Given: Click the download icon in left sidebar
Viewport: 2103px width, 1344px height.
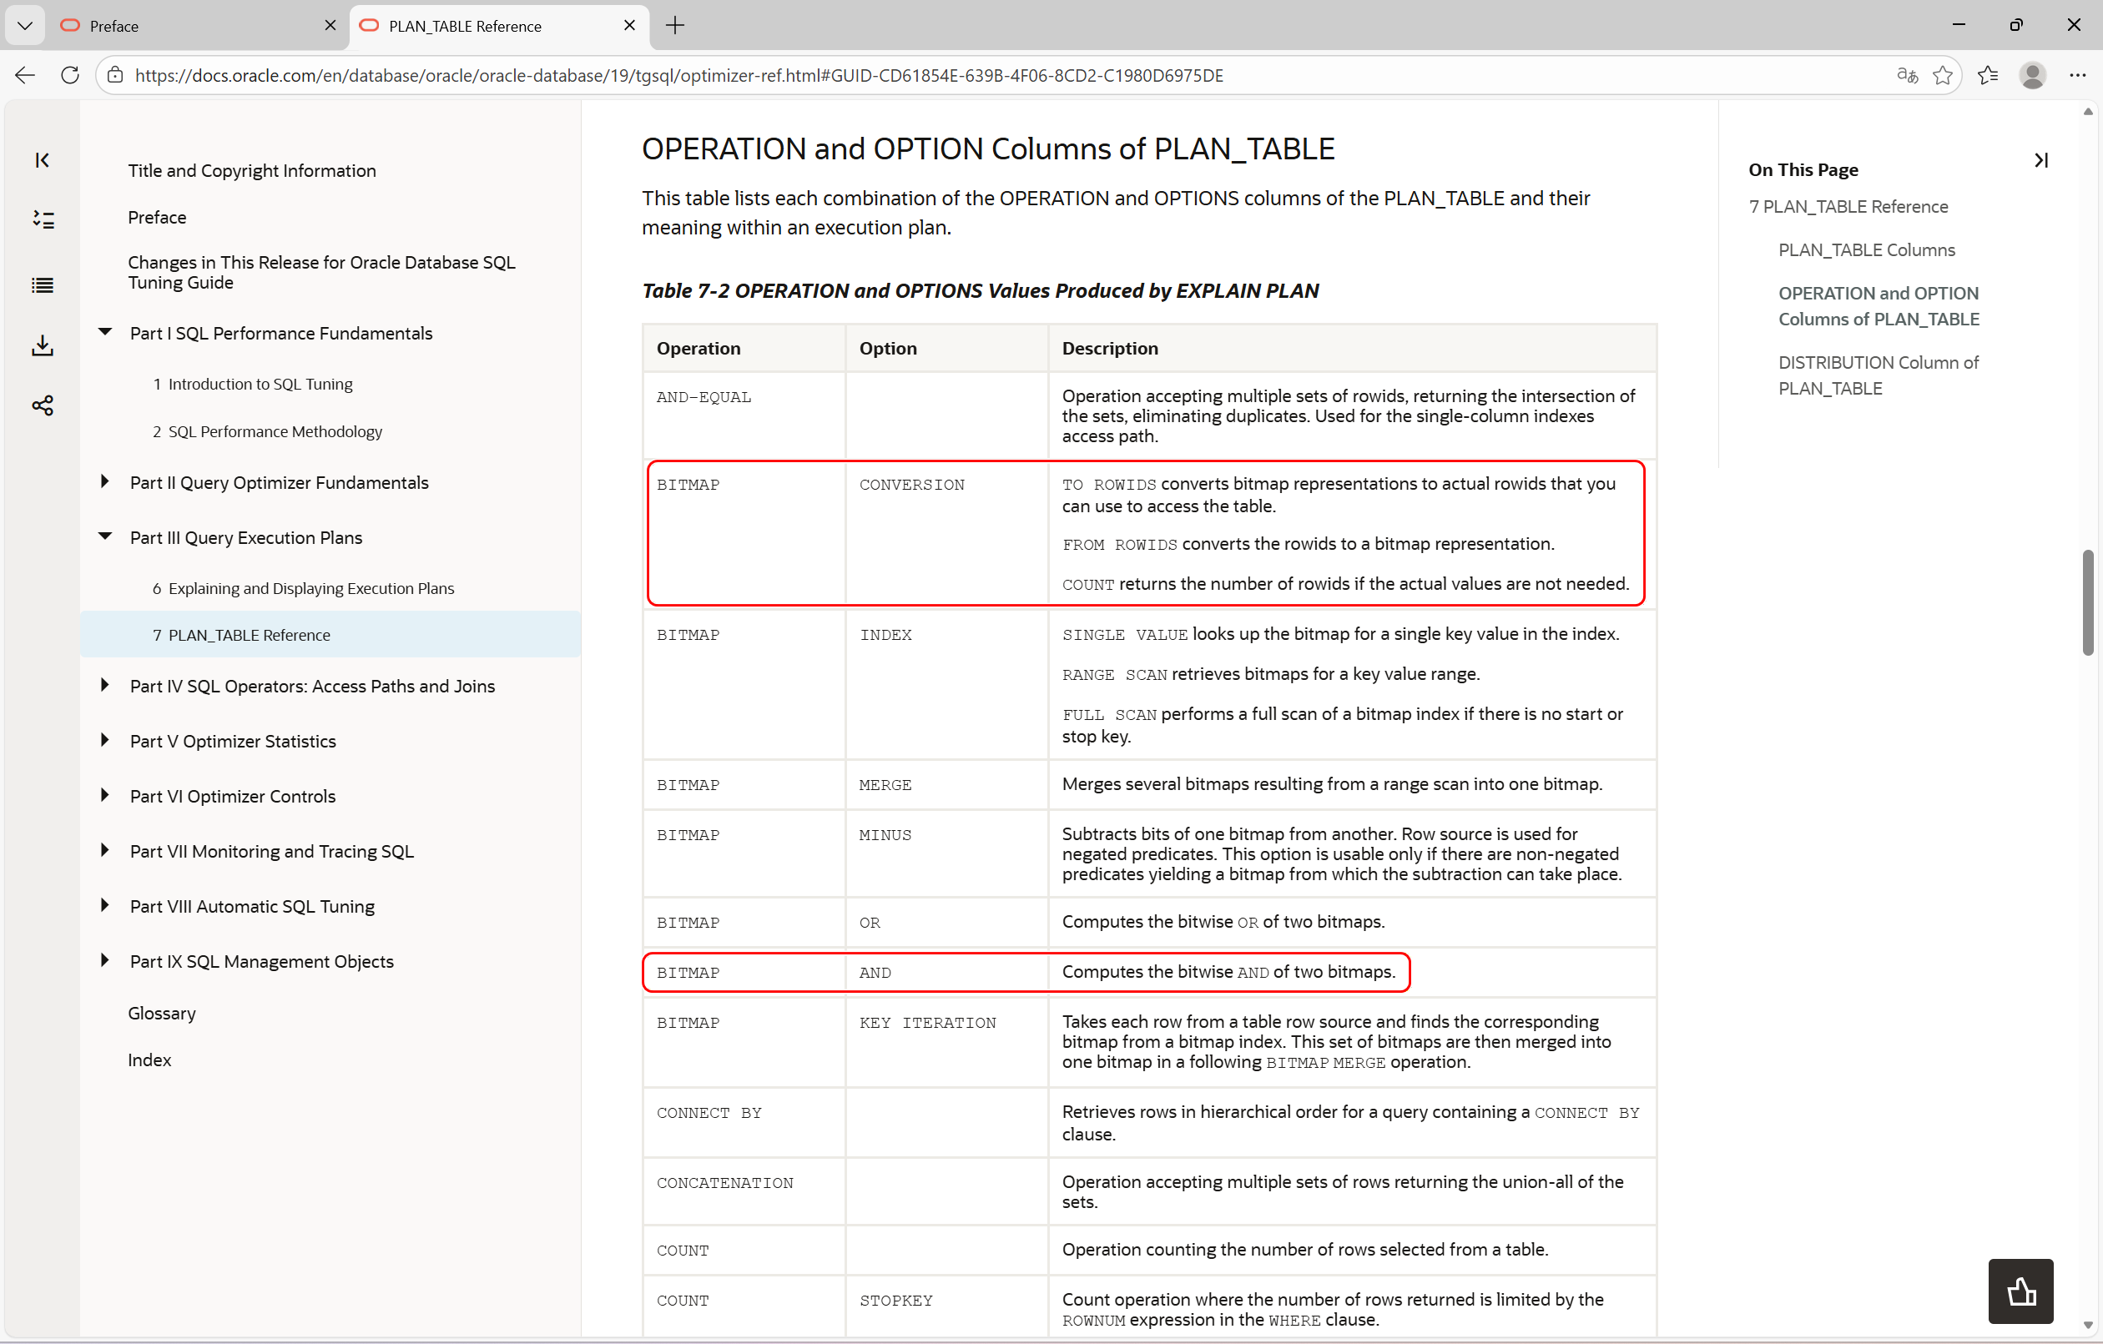Looking at the screenshot, I should pos(42,346).
